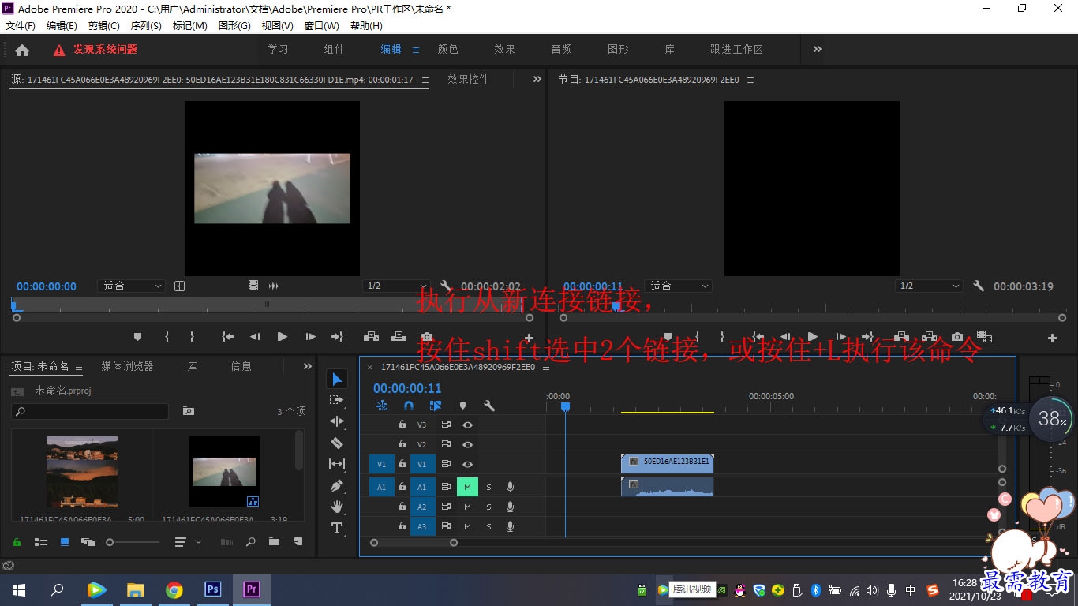Toggle track lock on A2
This screenshot has height=606, width=1078.
click(x=402, y=507)
